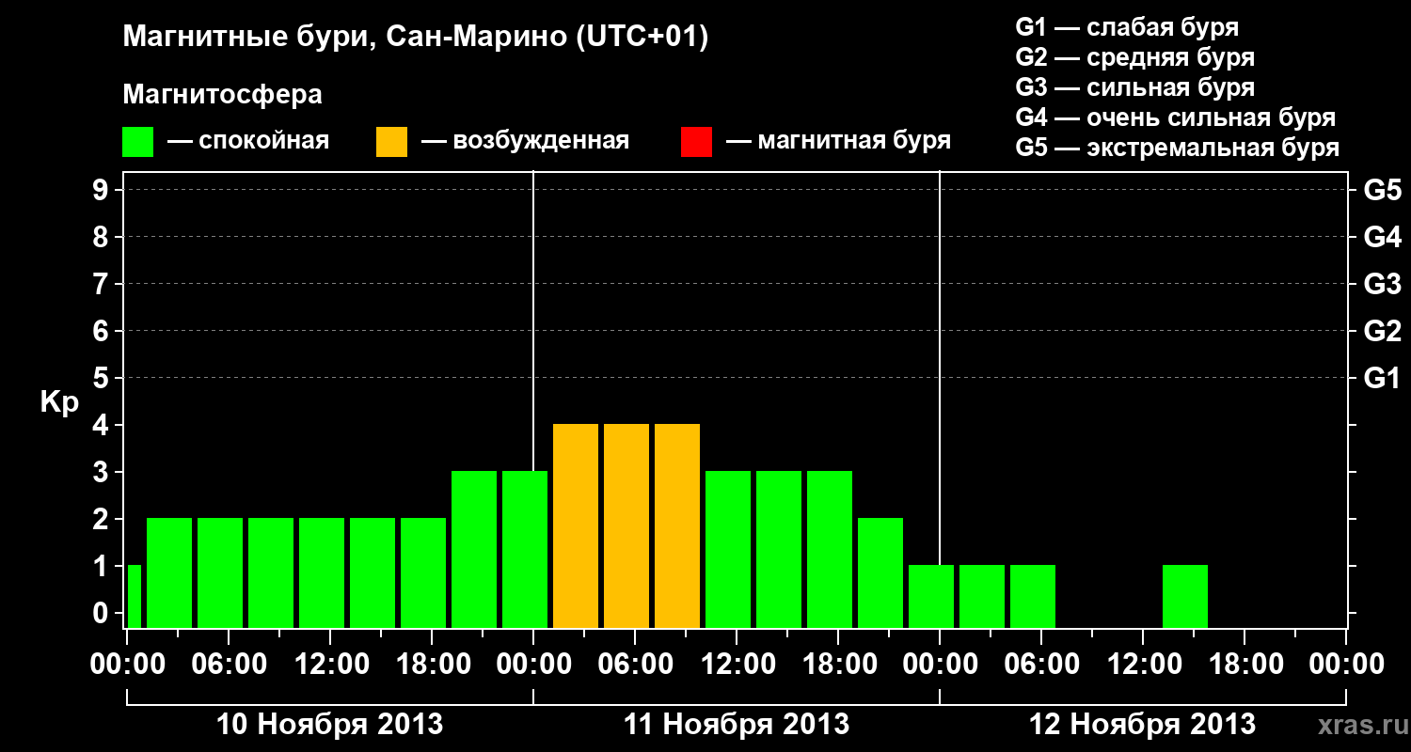1411x752 pixels.
Task: Click the isolated Kp 1 bar after 12:00 on 12 Ноября
Action: click(x=1185, y=596)
